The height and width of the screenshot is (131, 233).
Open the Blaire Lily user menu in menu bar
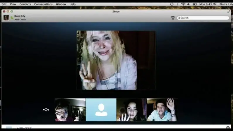(226, 4)
